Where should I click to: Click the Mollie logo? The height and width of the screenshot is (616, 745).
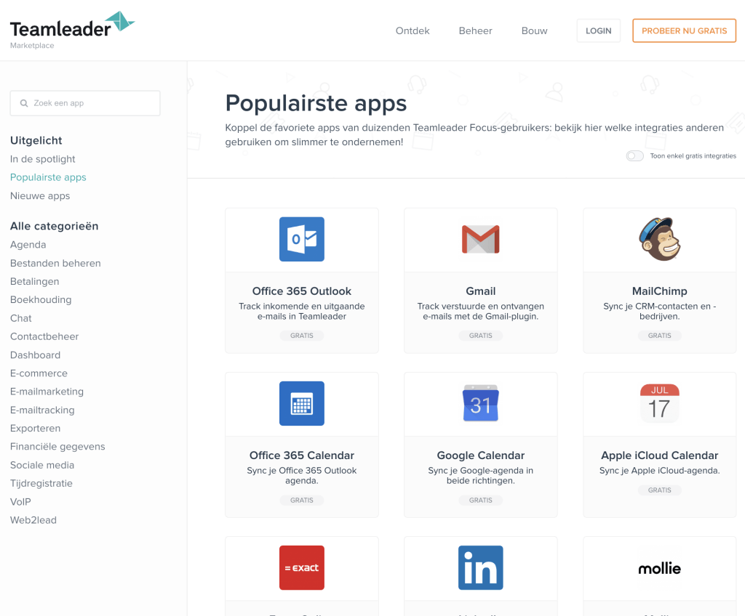659,568
